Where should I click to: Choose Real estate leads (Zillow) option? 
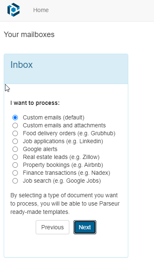(x=15, y=157)
